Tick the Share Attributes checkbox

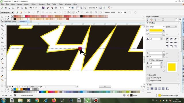[x=150, y=60]
